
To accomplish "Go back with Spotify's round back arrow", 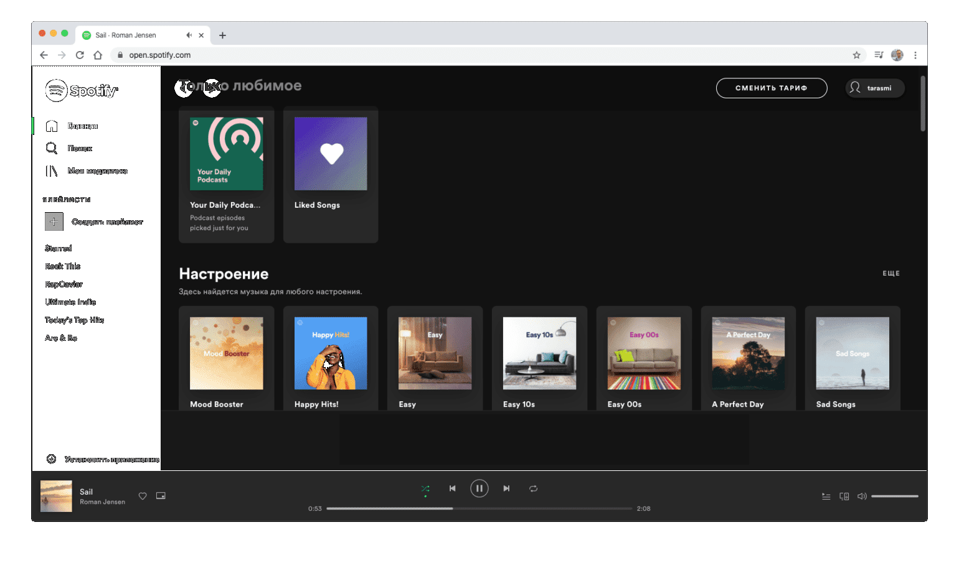I will pos(184,88).
